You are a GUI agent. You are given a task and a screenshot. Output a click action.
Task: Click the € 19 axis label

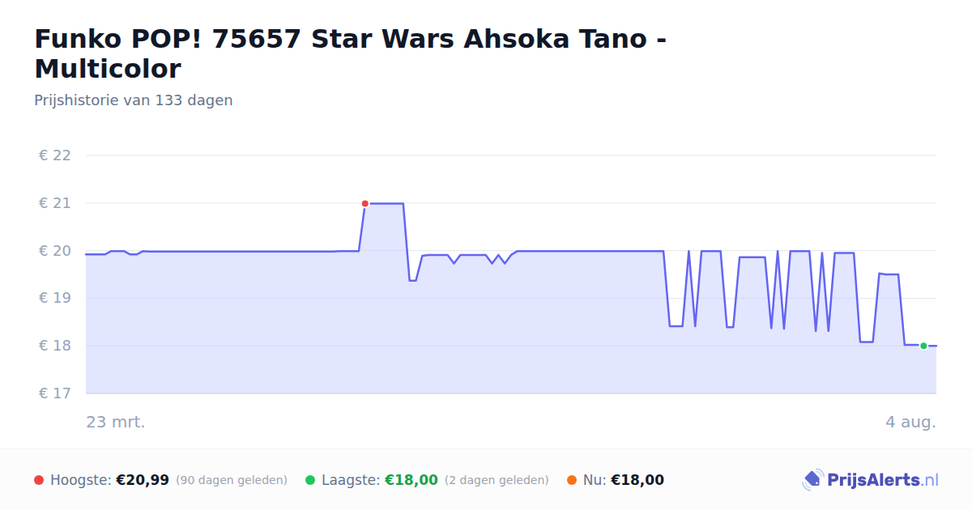[55, 298]
